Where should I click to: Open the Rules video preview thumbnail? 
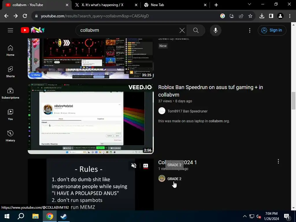click(x=90, y=184)
